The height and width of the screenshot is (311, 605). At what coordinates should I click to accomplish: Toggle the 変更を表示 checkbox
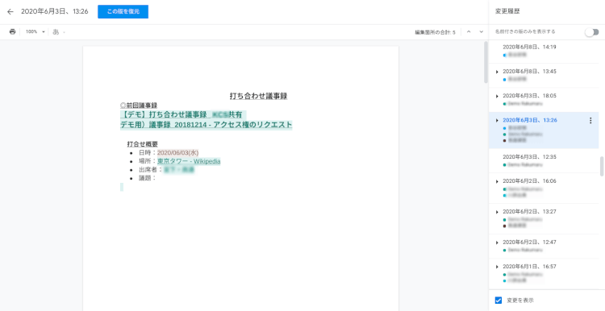pyautogui.click(x=499, y=301)
